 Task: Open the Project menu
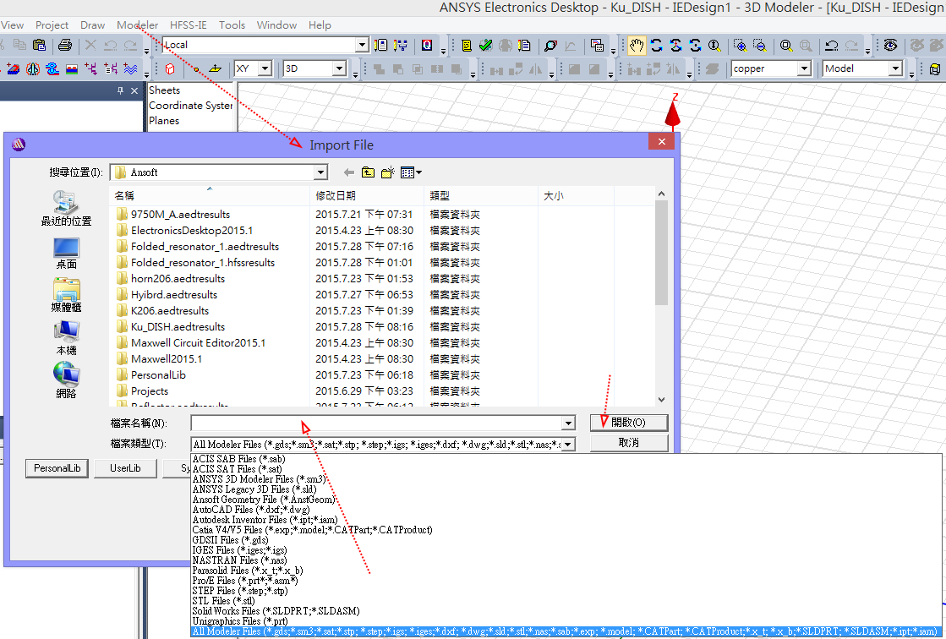(52, 25)
